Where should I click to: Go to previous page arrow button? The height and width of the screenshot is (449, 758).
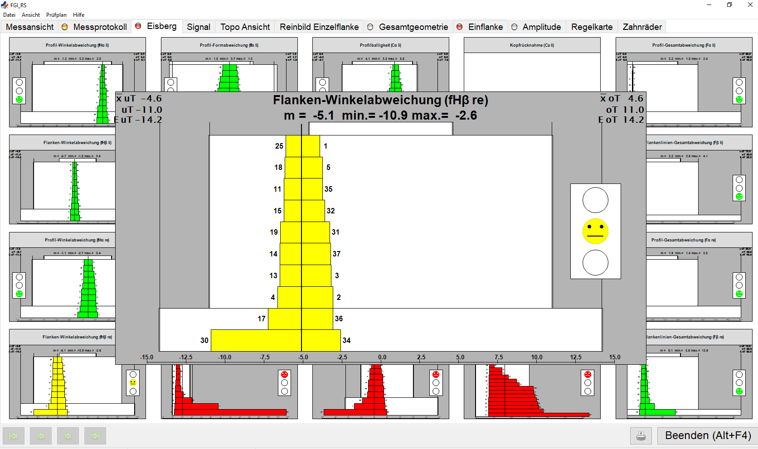(41, 436)
